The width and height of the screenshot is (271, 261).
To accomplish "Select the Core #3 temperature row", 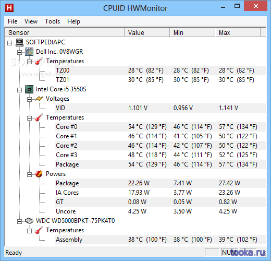I will click(x=160, y=155).
